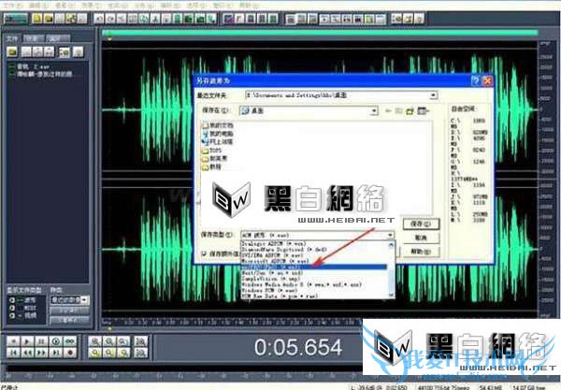Click the Stop button in transport controls

(x=11, y=340)
